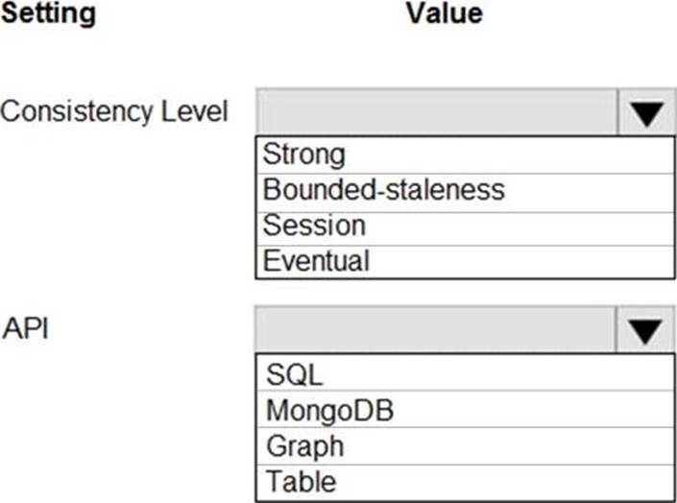Select the Table API option
The image size is (677, 503).
tap(465, 480)
